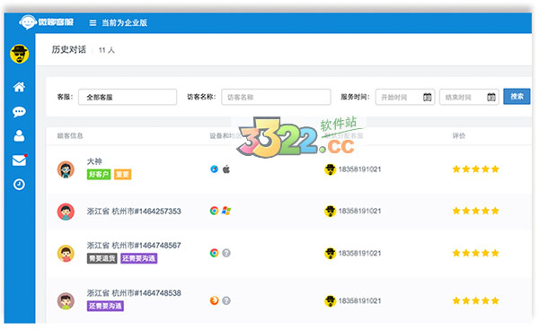539x329 pixels.
Task: Open avatar of visitor #1464257353
Action: pyautogui.click(x=66, y=212)
